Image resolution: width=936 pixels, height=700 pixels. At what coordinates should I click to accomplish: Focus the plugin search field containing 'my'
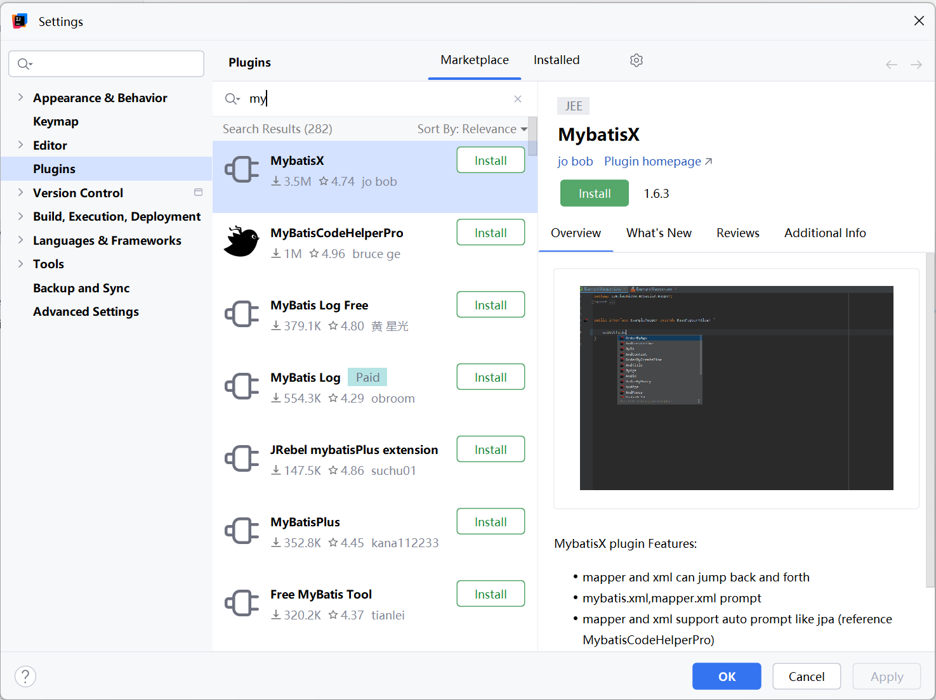pyautogui.click(x=374, y=99)
